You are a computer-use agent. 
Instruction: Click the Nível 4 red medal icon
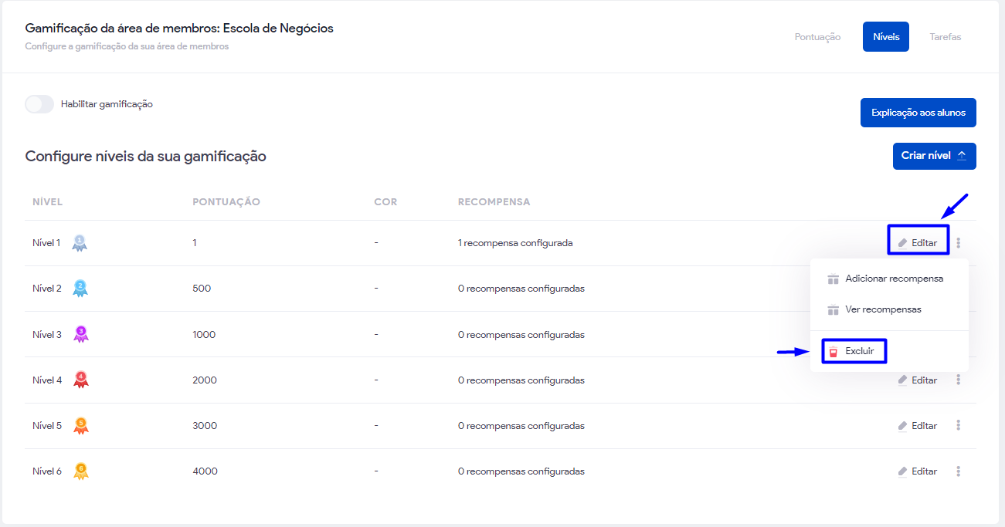tap(80, 380)
